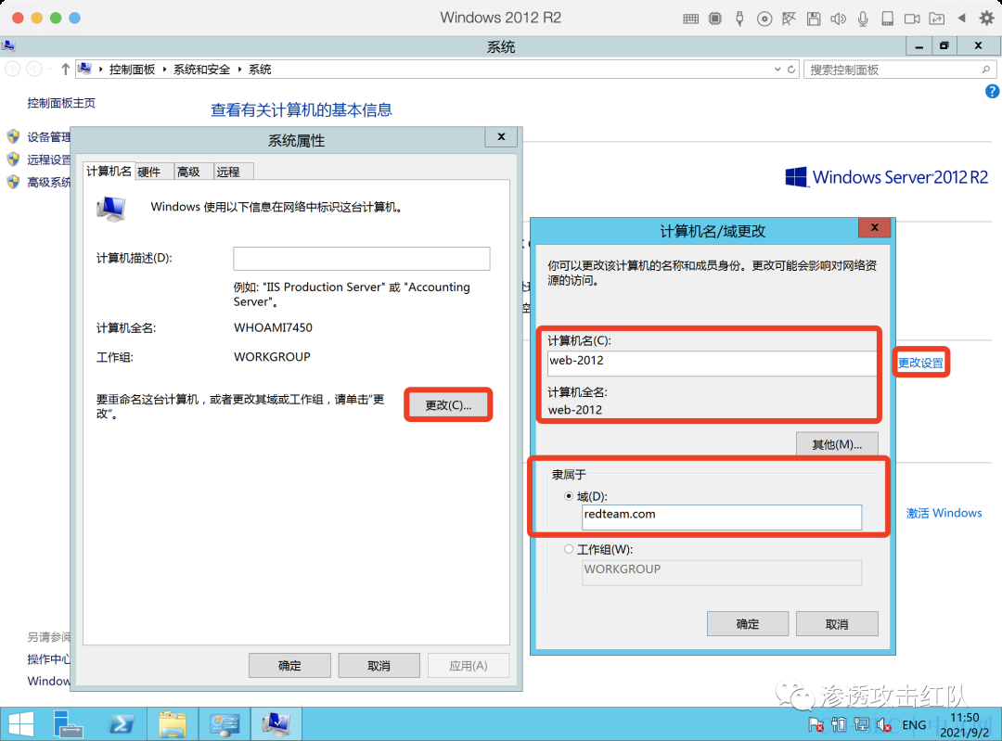This screenshot has width=1002, height=741.
Task: Click the taskbar speaker volume icon
Action: (x=884, y=724)
